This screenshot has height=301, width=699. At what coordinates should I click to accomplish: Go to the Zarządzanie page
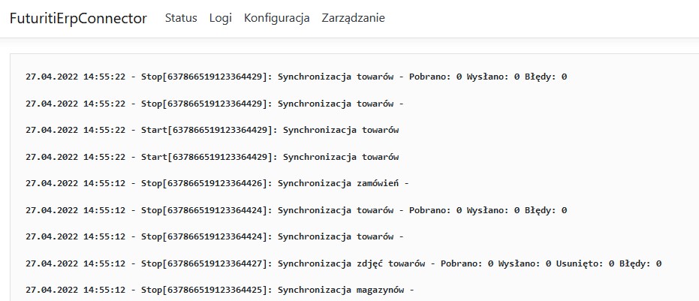tap(353, 19)
